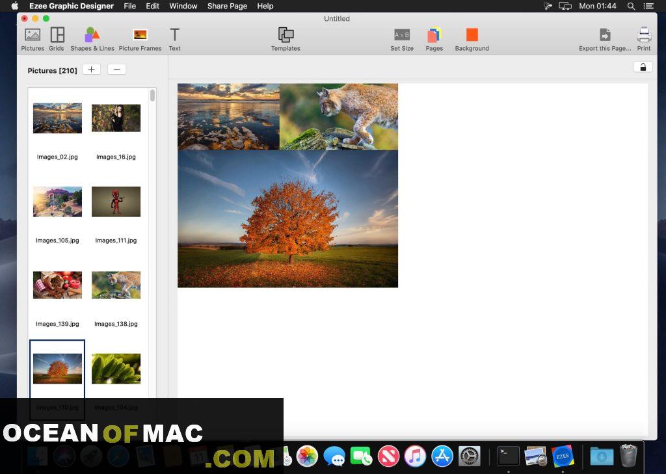666x474 pixels.
Task: Click Ezee app icon in Dock
Action: click(x=563, y=456)
